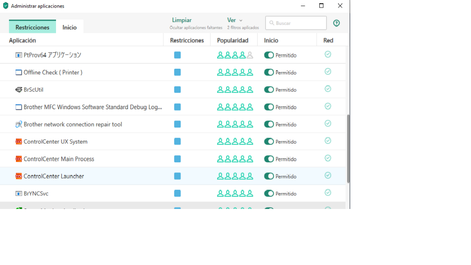Toggle startup permission for ControlCenter Main Process
This screenshot has height=265, width=471.
click(x=269, y=159)
